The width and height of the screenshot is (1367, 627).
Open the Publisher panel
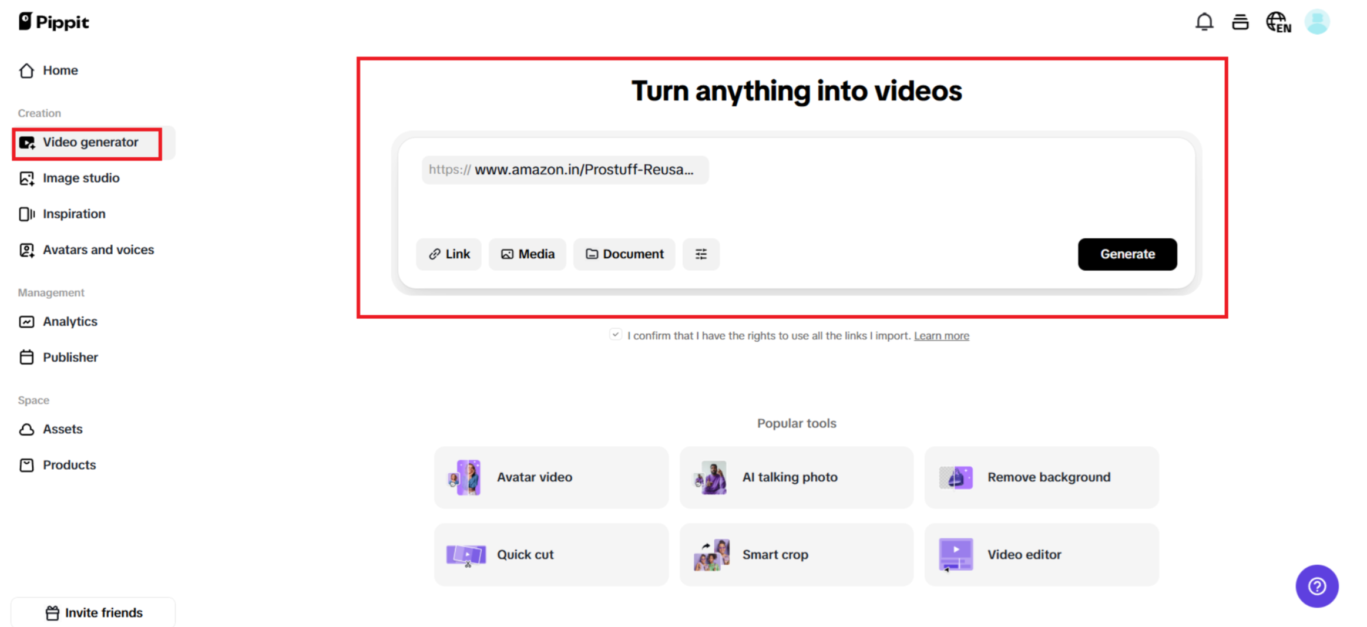(x=70, y=357)
